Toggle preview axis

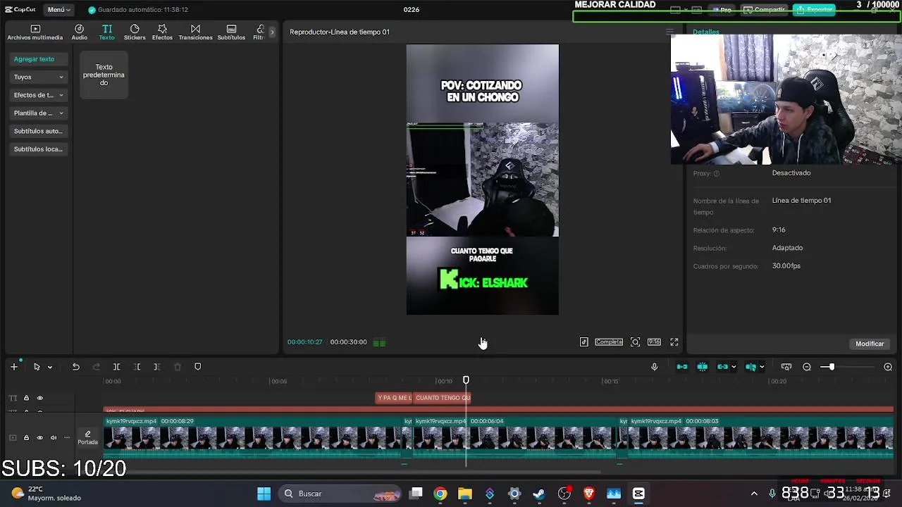[x=750, y=367]
